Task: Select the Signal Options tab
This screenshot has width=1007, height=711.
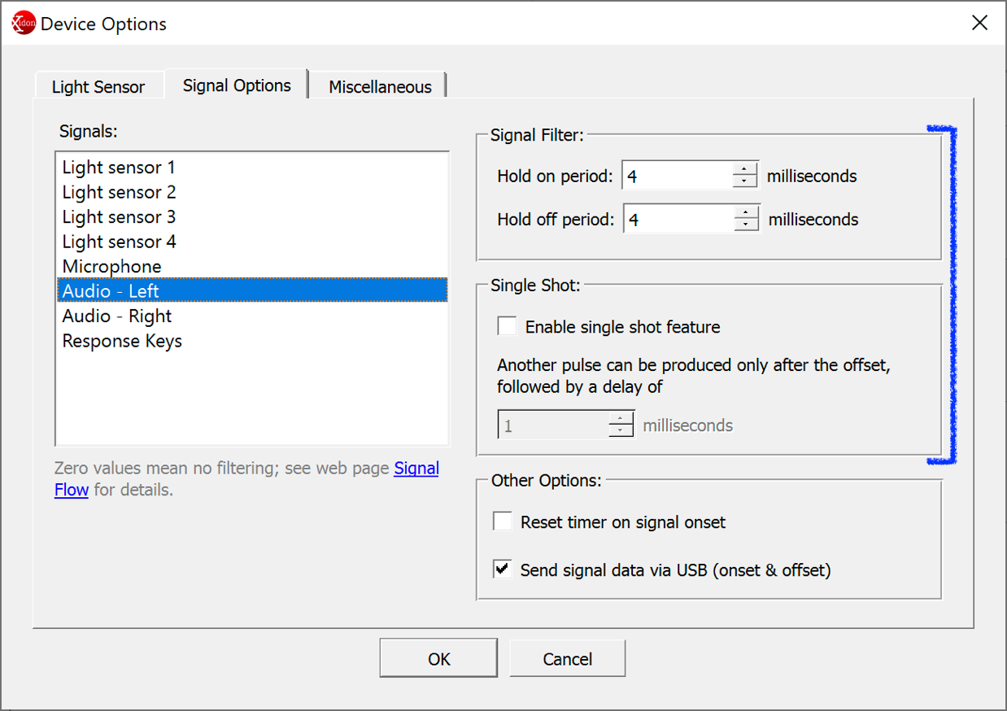Action: coord(237,85)
